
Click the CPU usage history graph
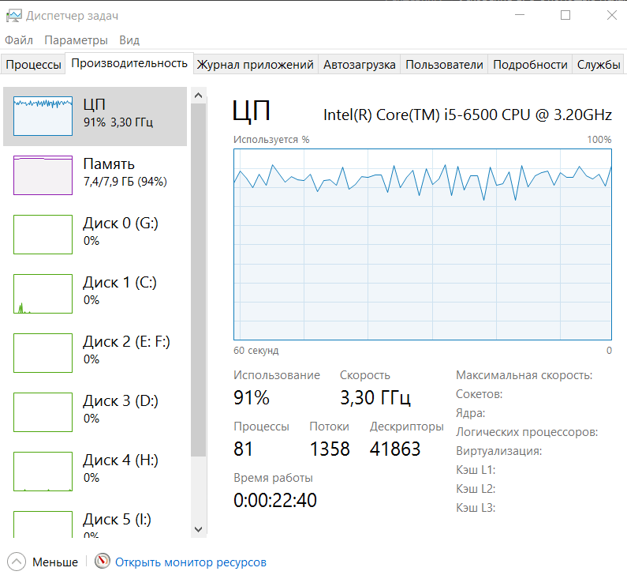[423, 244]
